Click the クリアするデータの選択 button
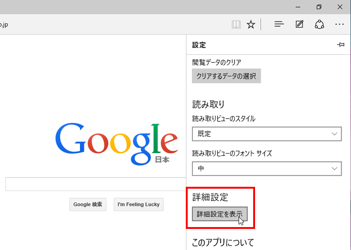 click(x=226, y=76)
